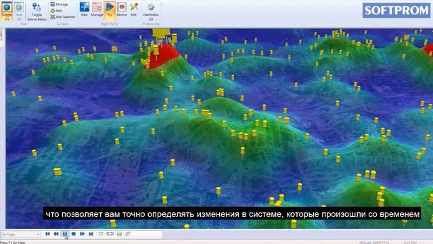This screenshot has height=244, width=433.
Task: Click Add Selected in Surfaces group
Action: [63, 17]
